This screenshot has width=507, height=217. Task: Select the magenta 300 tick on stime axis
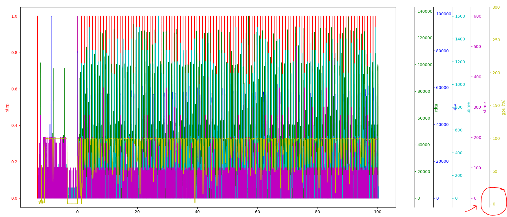477,107
